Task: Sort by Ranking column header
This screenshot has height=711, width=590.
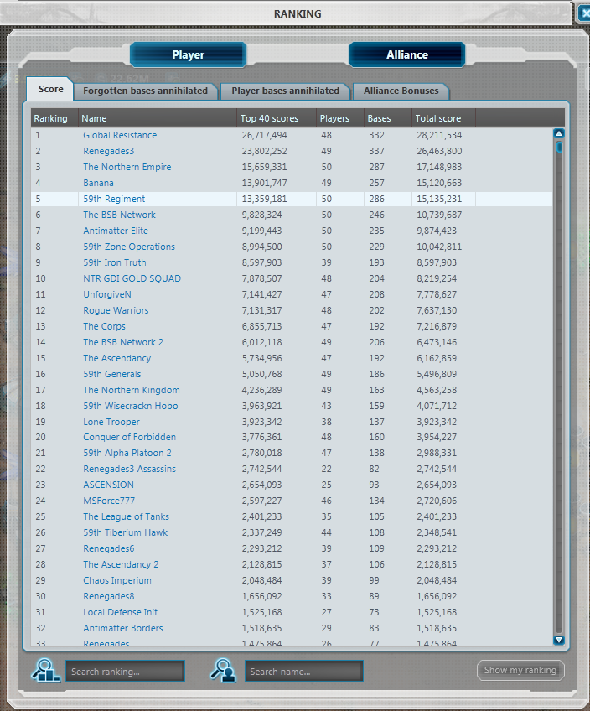Action: click(x=54, y=118)
